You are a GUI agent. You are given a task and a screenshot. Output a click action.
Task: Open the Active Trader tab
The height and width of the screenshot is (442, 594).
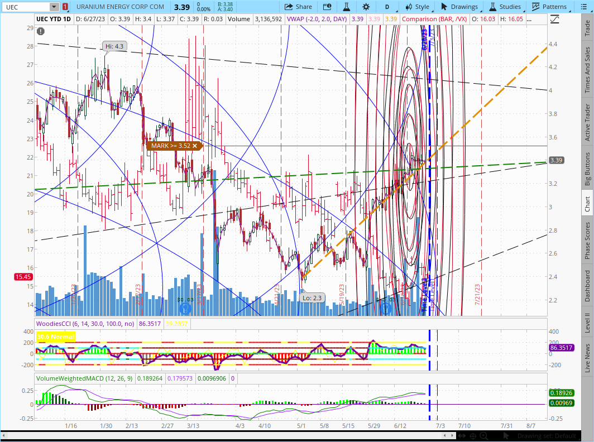point(587,122)
